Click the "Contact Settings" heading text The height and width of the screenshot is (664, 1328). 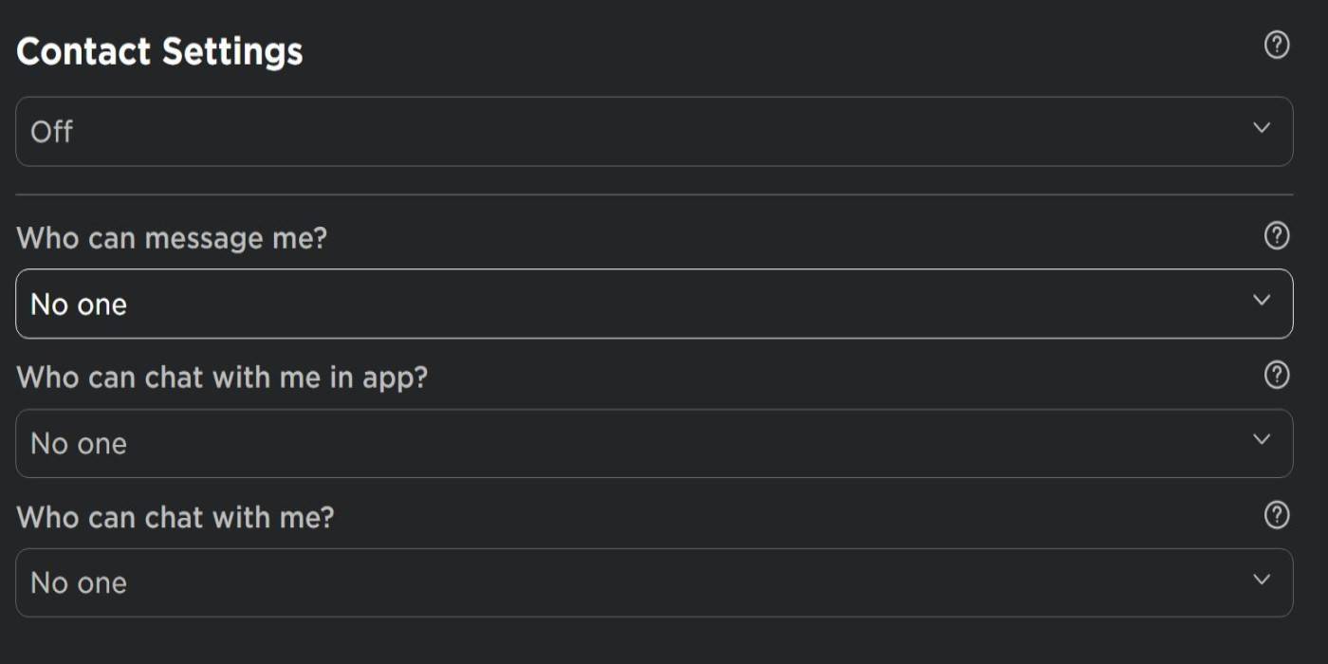coord(159,51)
